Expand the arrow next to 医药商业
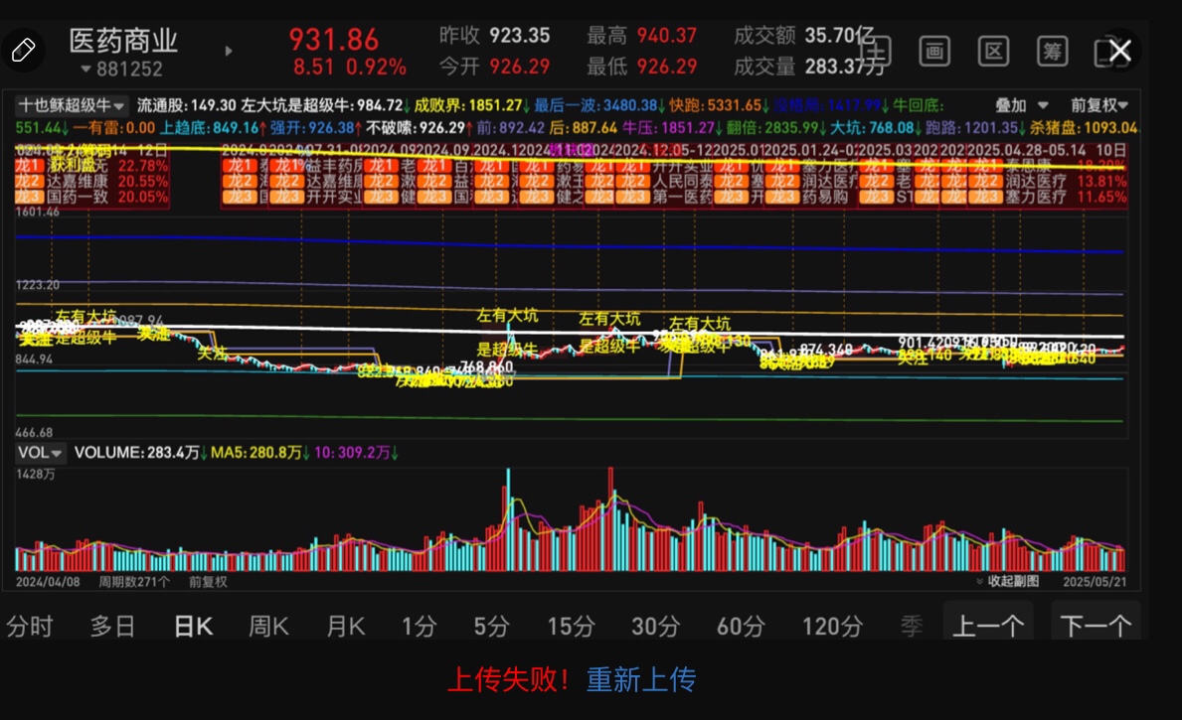Viewport: 1182px width, 720px height. (x=229, y=51)
